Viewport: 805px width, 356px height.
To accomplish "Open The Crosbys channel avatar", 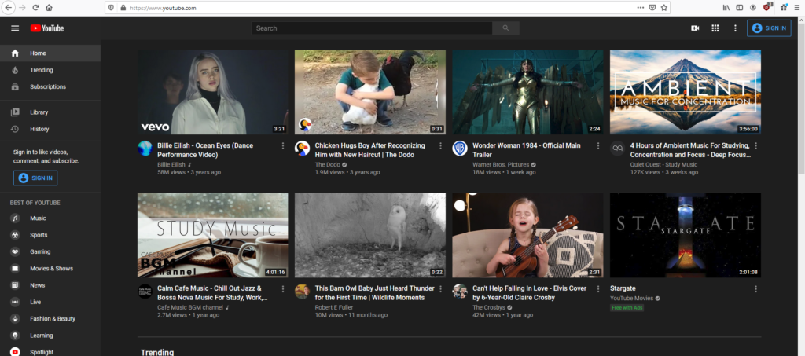I will 459,292.
